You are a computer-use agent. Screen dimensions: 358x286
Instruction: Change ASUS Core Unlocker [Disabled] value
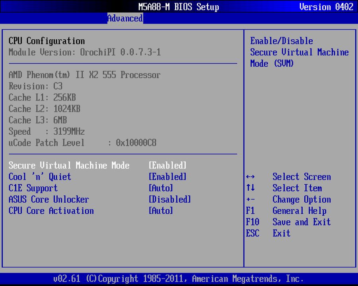[169, 199]
